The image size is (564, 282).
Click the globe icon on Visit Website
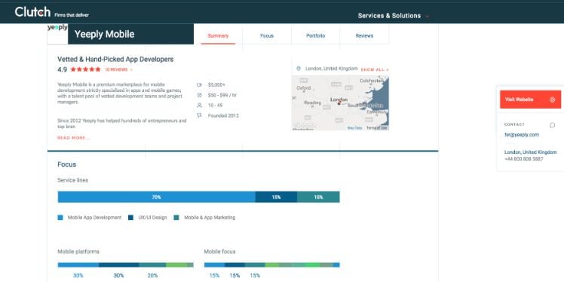click(x=553, y=100)
